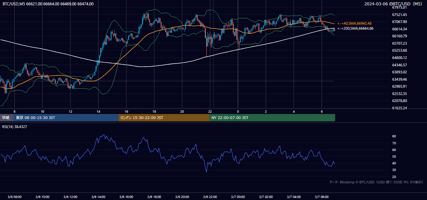
Task: Click the white 200 SMA 66664.86 label
Action: click(x=355, y=28)
